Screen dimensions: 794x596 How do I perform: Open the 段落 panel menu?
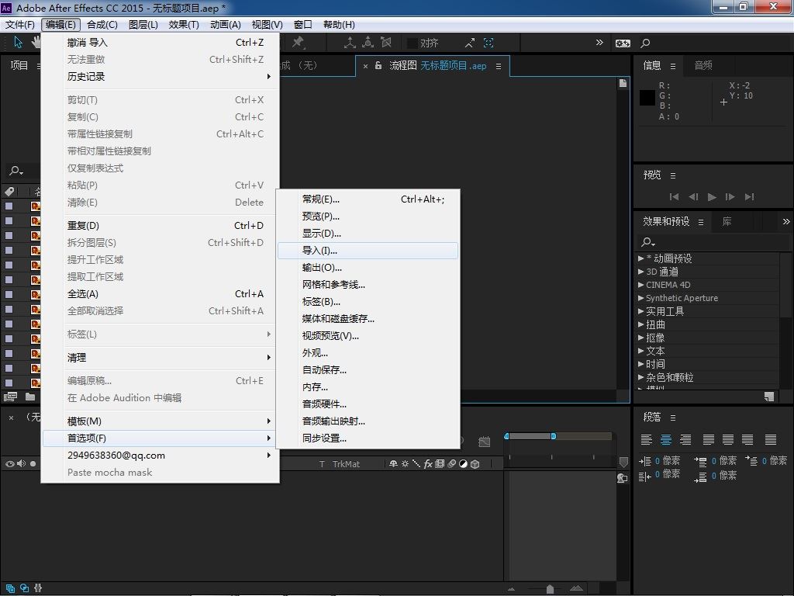(673, 418)
